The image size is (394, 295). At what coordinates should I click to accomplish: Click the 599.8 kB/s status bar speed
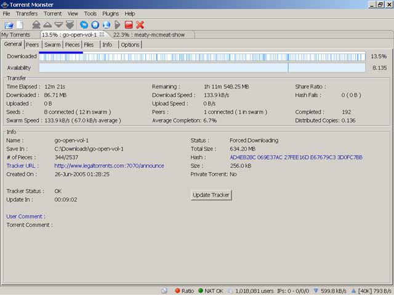point(334,291)
